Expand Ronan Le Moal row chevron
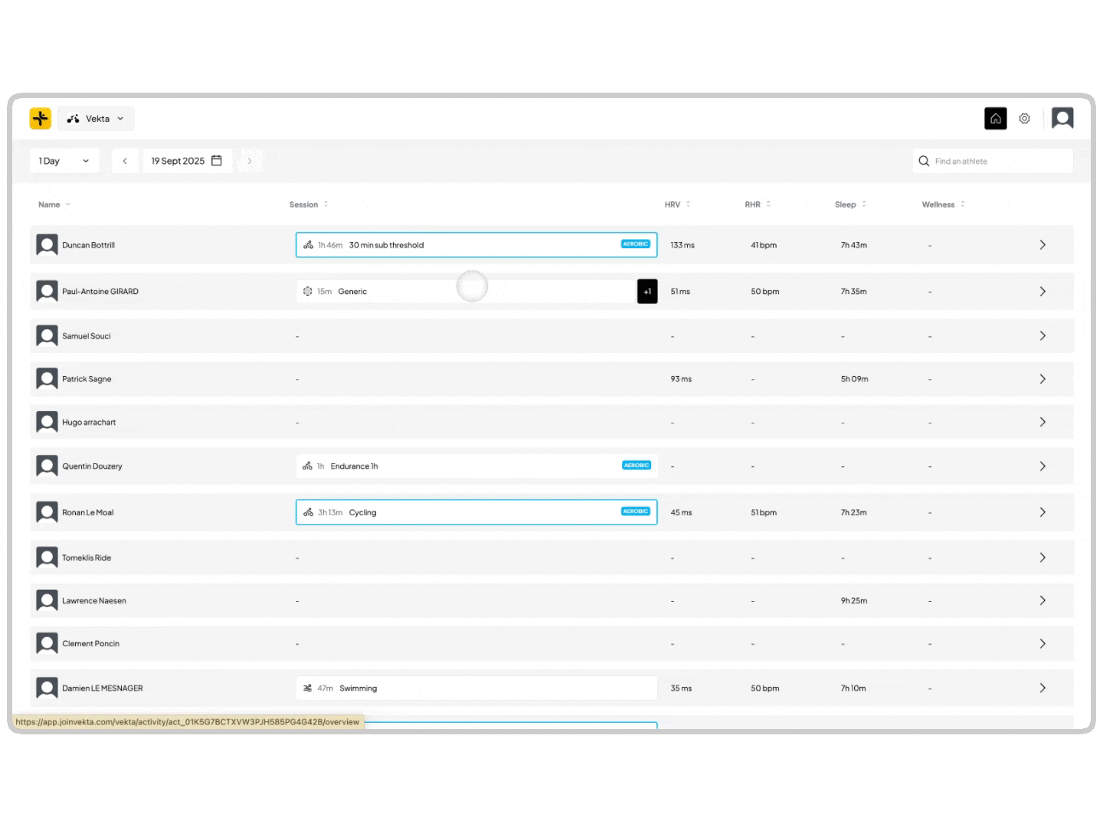This screenshot has height=827, width=1103. click(x=1042, y=512)
